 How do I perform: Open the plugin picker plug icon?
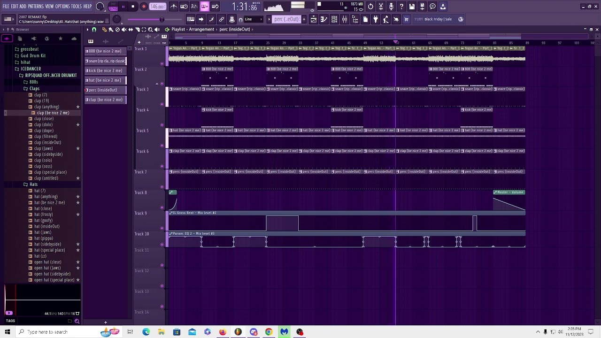pyautogui.click(x=376, y=19)
